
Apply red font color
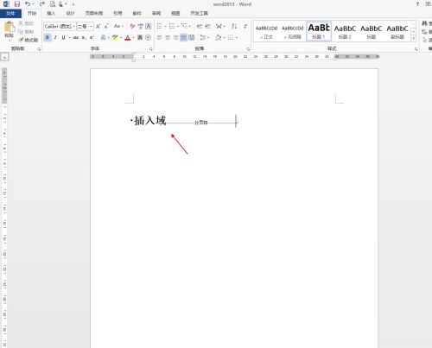click(128, 37)
